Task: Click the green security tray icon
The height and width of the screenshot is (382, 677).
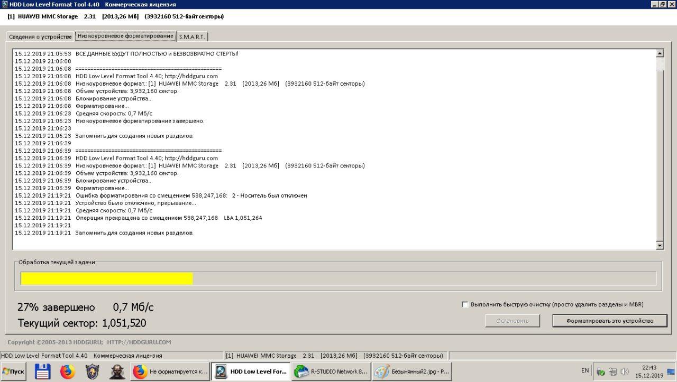Action: [x=600, y=371]
